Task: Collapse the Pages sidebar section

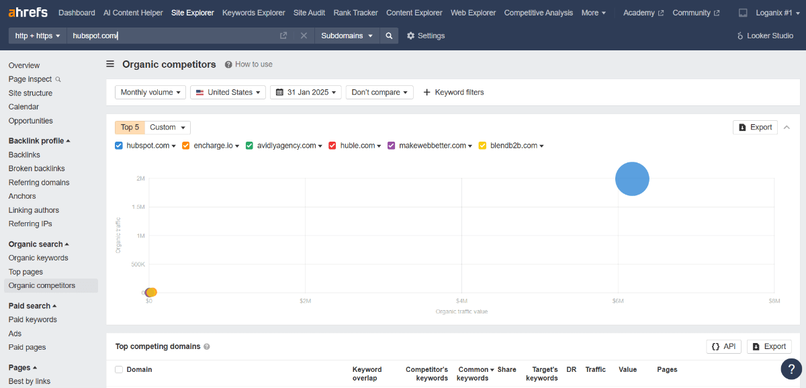Action: pyautogui.click(x=23, y=368)
